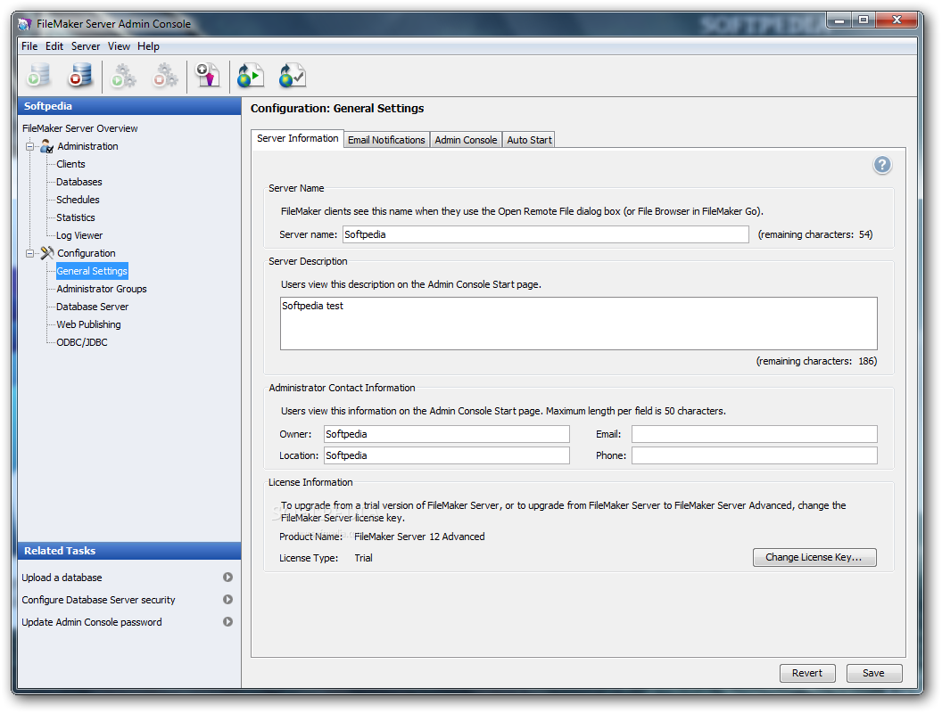Click the Email input field
942x713 pixels.
click(x=755, y=434)
